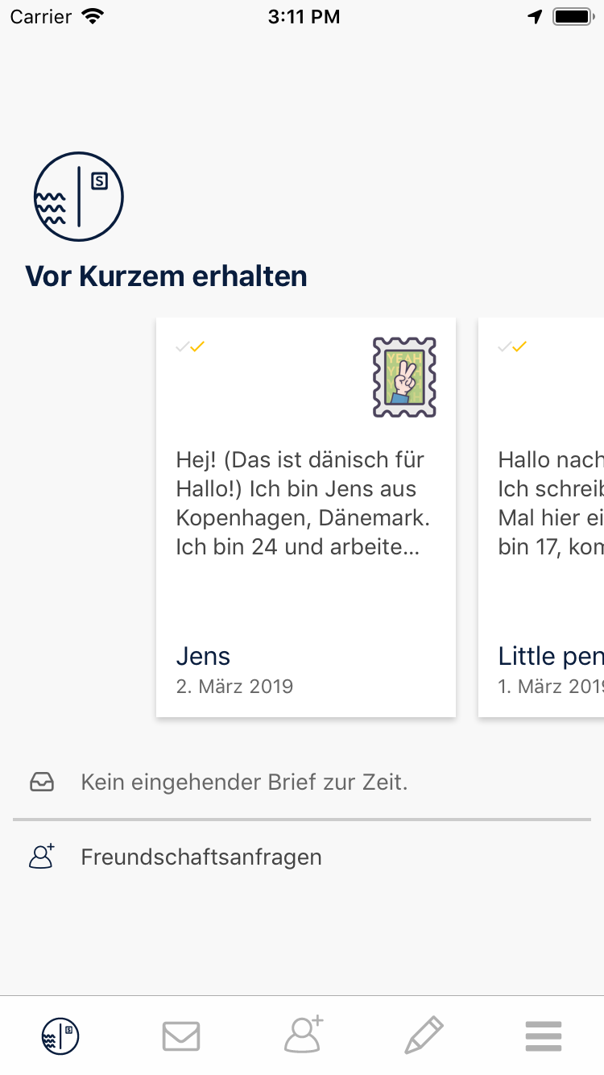Open the letter from Jens
This screenshot has width=604, height=1075.
(306, 517)
